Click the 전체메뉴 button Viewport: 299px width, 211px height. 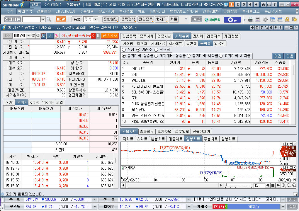(13, 19)
